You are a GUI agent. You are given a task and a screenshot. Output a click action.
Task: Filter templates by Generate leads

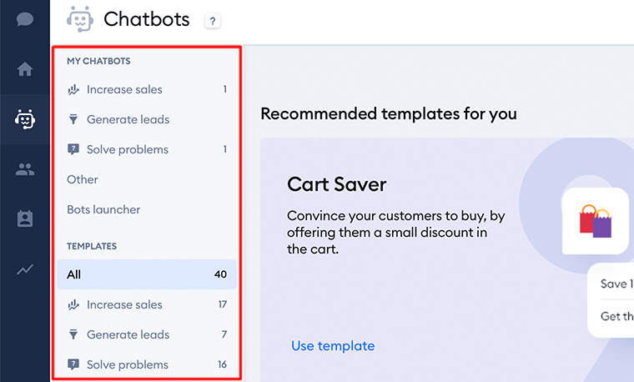(x=128, y=334)
